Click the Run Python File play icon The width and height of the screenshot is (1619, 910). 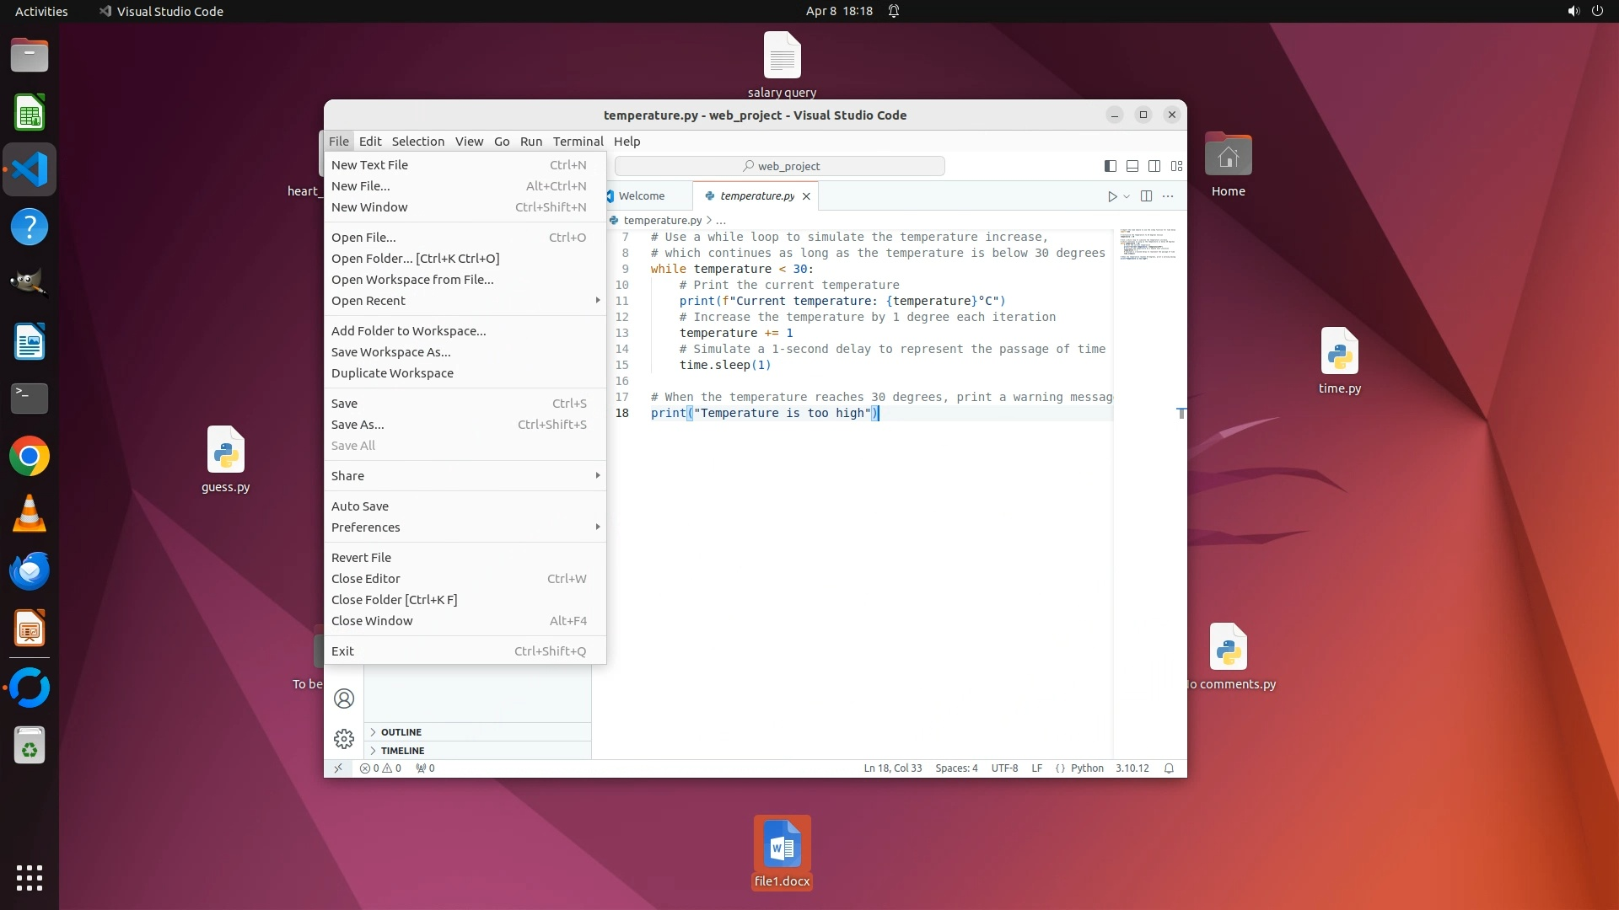tap(1111, 196)
